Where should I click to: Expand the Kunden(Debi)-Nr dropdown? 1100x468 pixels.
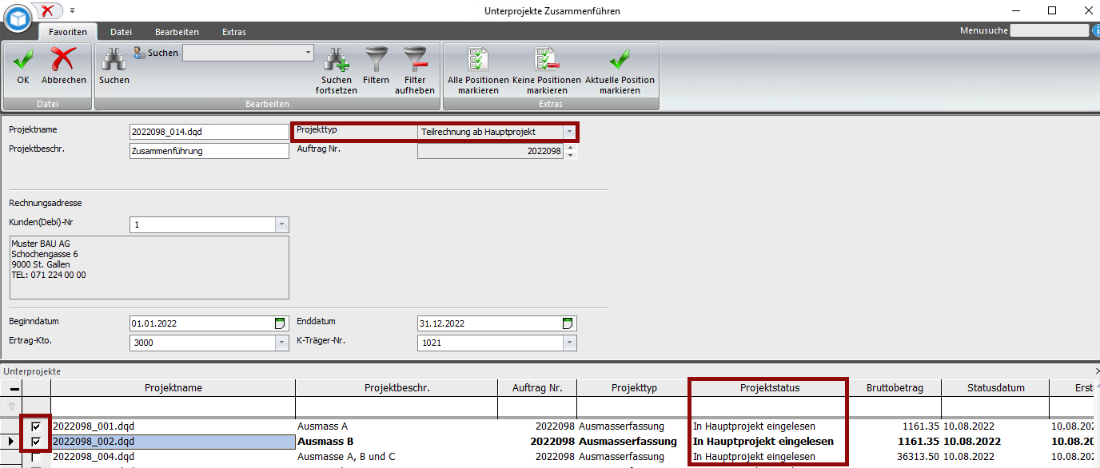click(281, 224)
